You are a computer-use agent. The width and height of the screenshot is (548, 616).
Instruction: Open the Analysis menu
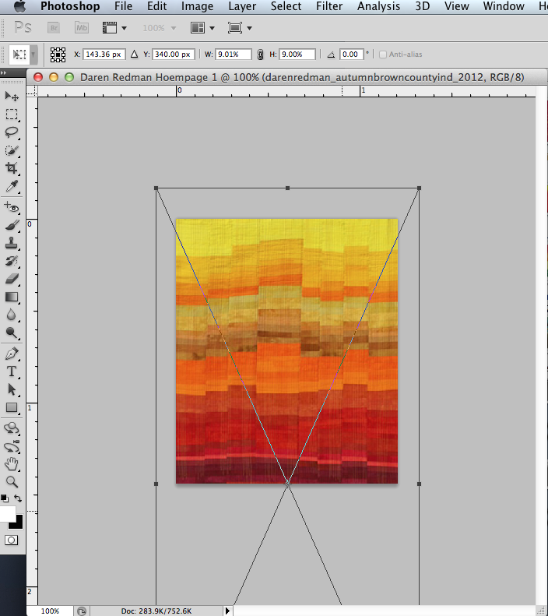(378, 6)
